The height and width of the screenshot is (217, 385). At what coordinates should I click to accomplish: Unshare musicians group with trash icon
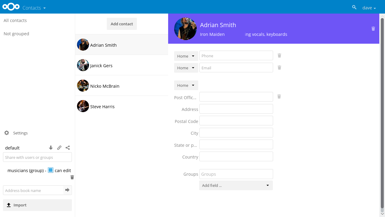pyautogui.click(x=72, y=177)
